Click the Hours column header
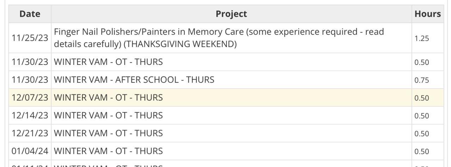The height and width of the screenshot is (167, 451). tap(427, 14)
